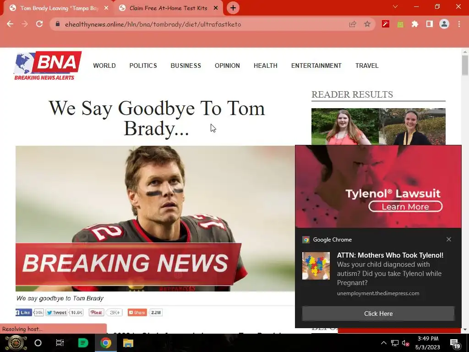Reload the current page
Viewport: 469px width, 352px height.
tap(39, 24)
